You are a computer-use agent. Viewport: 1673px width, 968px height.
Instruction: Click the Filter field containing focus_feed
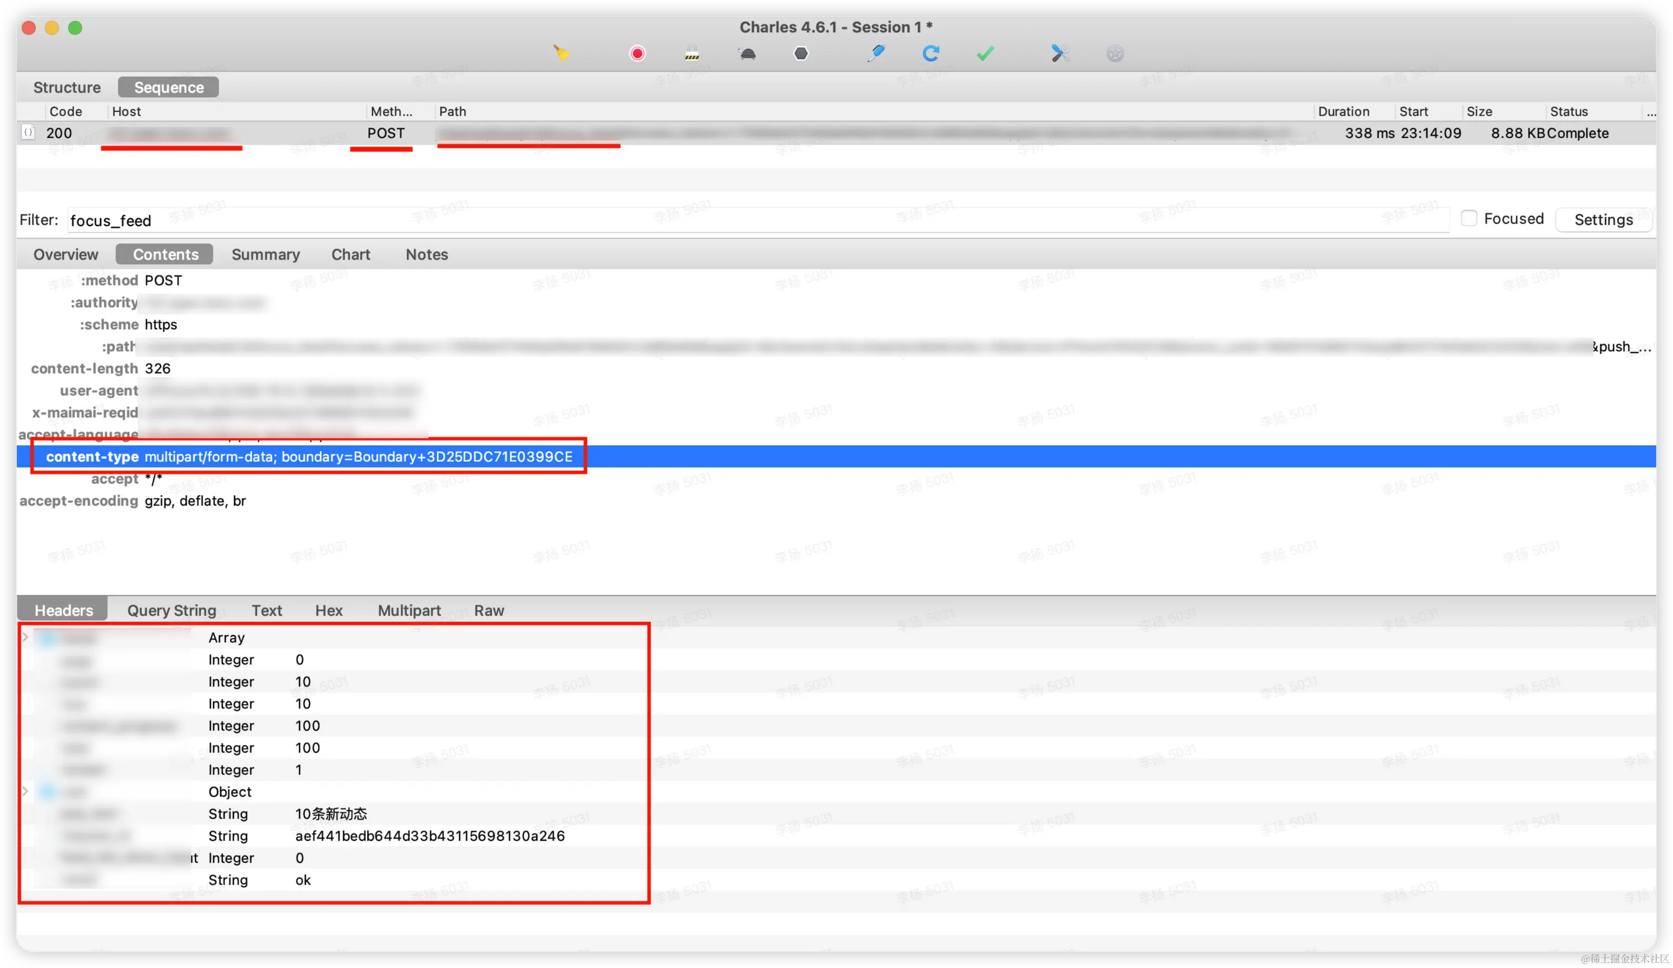pos(757,220)
